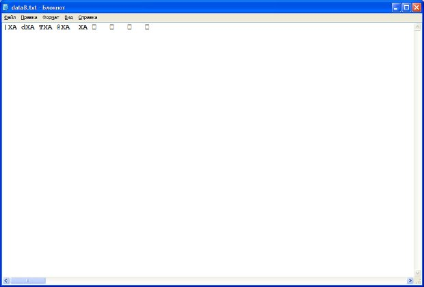Click the horizontal scrollbar thumb
Image resolution: width=424 pixels, height=287 pixels.
[x=28, y=281]
